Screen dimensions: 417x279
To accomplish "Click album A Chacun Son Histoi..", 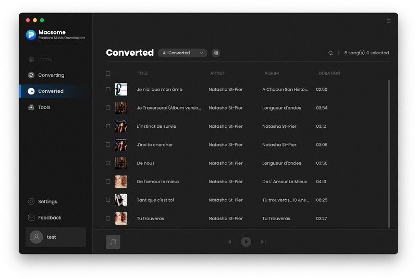I will point(285,89).
